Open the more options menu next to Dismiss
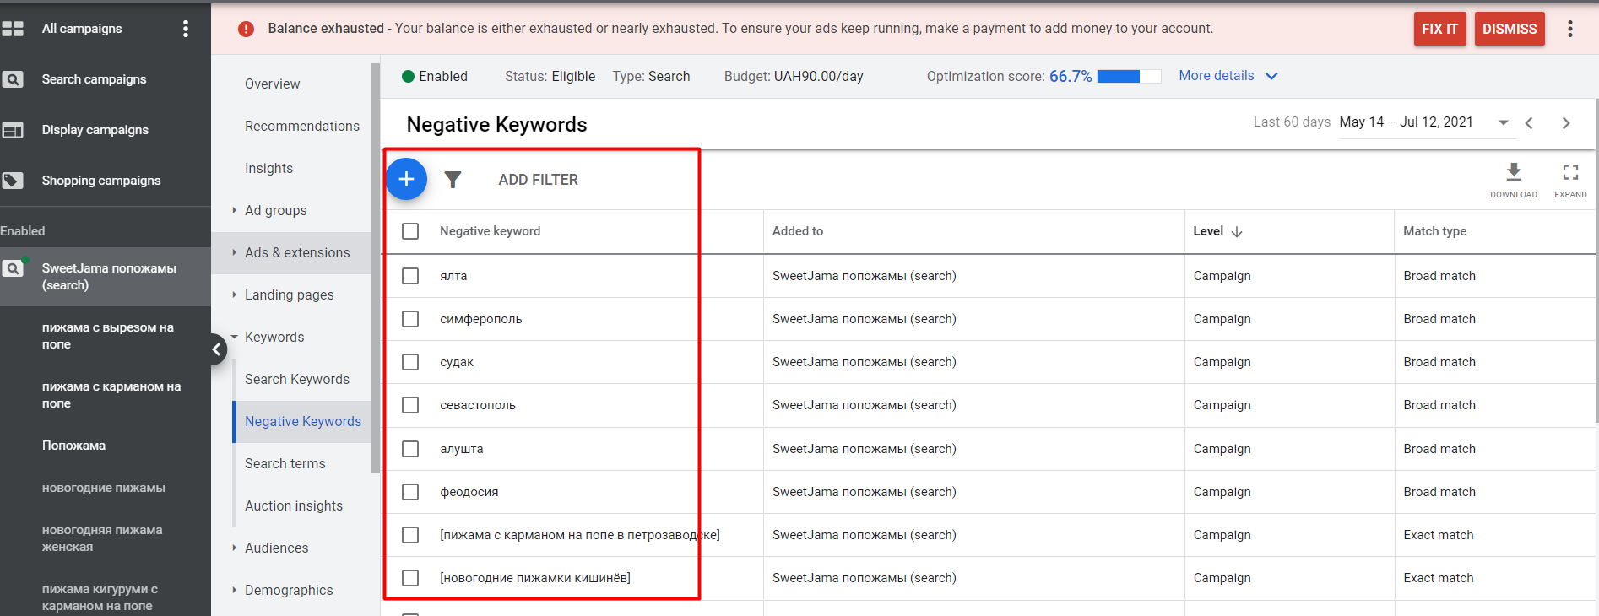The width and height of the screenshot is (1599, 616). (x=1569, y=29)
